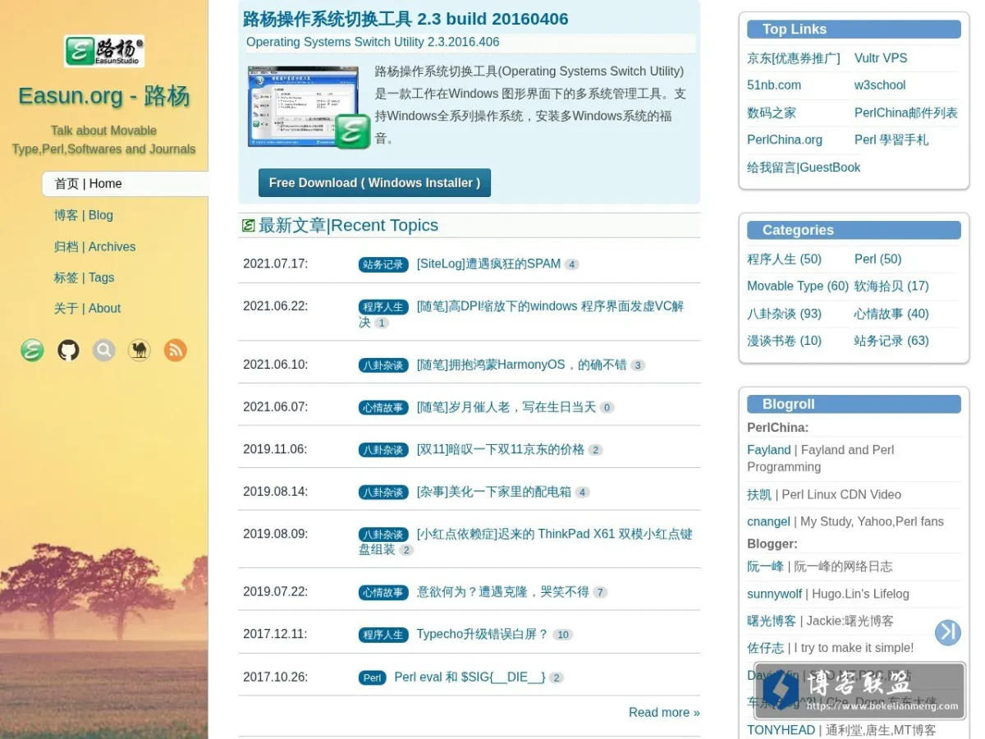Click the blue skip-forward arrow icon

pyautogui.click(x=948, y=631)
